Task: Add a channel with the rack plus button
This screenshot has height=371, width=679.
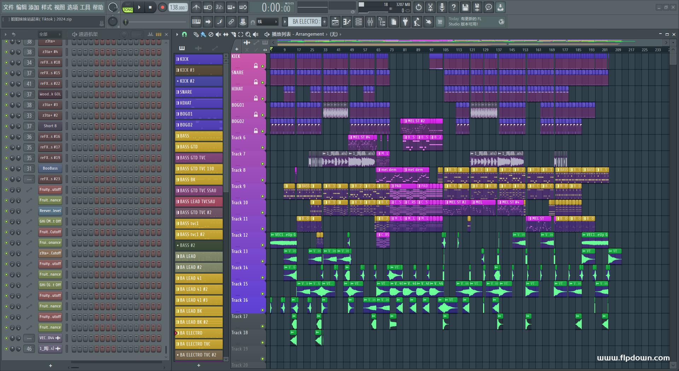Action: tap(50, 366)
